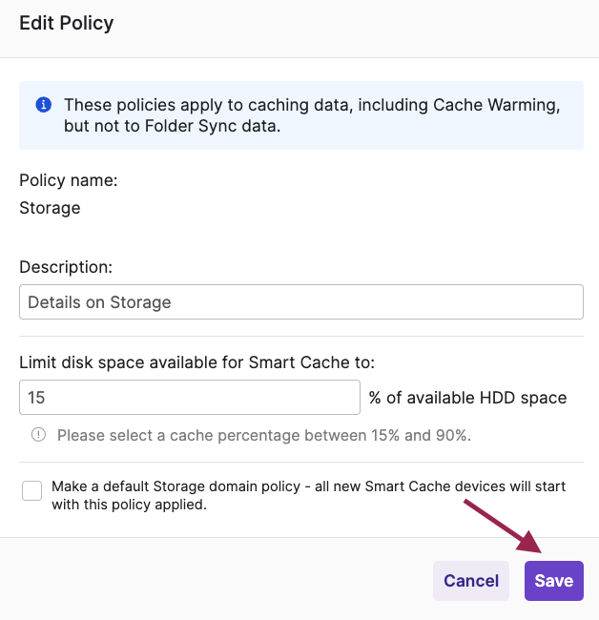Click the Folder Sync data notice line
The height and width of the screenshot is (620, 599).
pyautogui.click(x=172, y=126)
